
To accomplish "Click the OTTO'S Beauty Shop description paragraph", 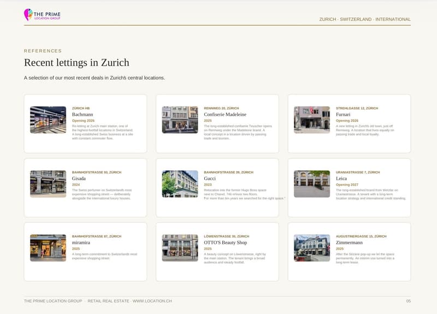I will coord(235,258).
